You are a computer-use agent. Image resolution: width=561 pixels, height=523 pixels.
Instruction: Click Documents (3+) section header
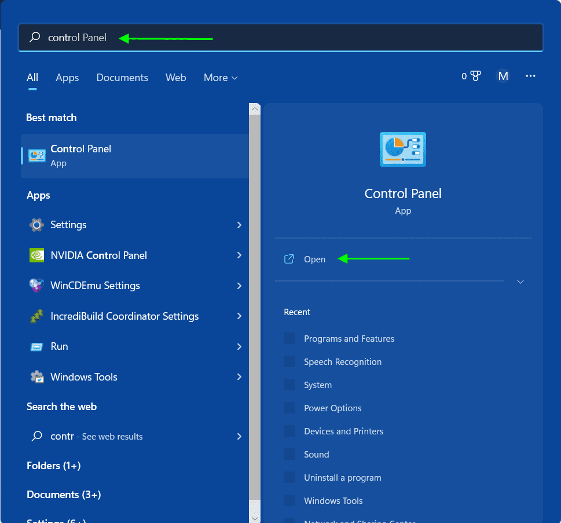click(x=64, y=495)
